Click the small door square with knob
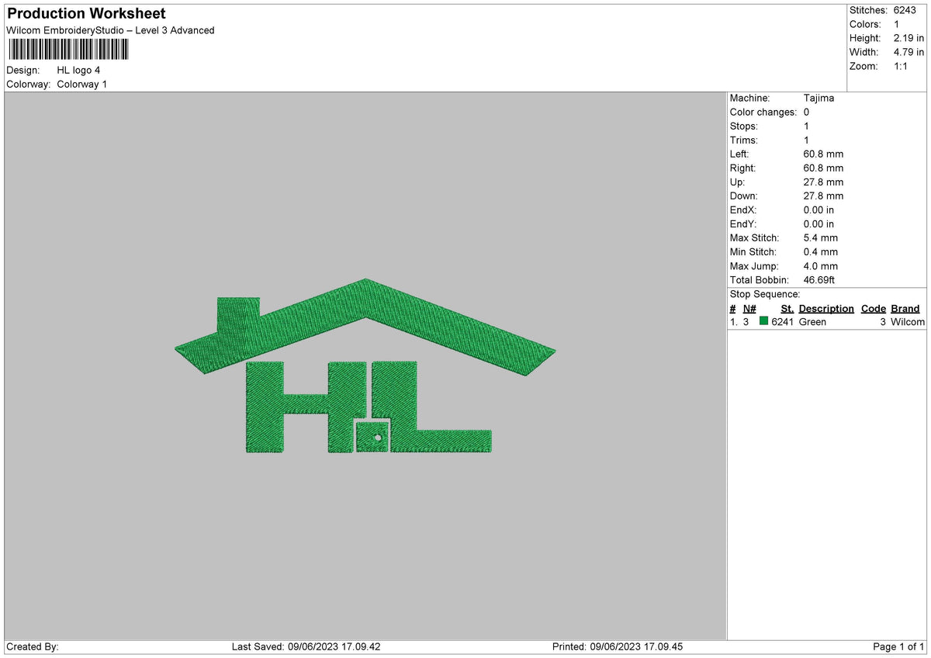 coord(372,435)
